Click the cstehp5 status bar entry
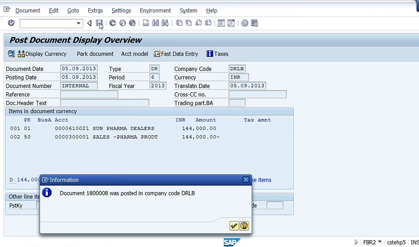This screenshot has width=419, height=247. (396, 243)
